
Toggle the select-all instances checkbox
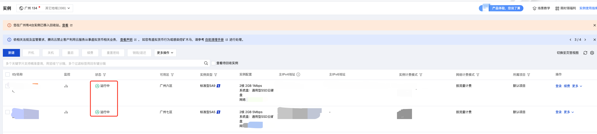[8, 74]
